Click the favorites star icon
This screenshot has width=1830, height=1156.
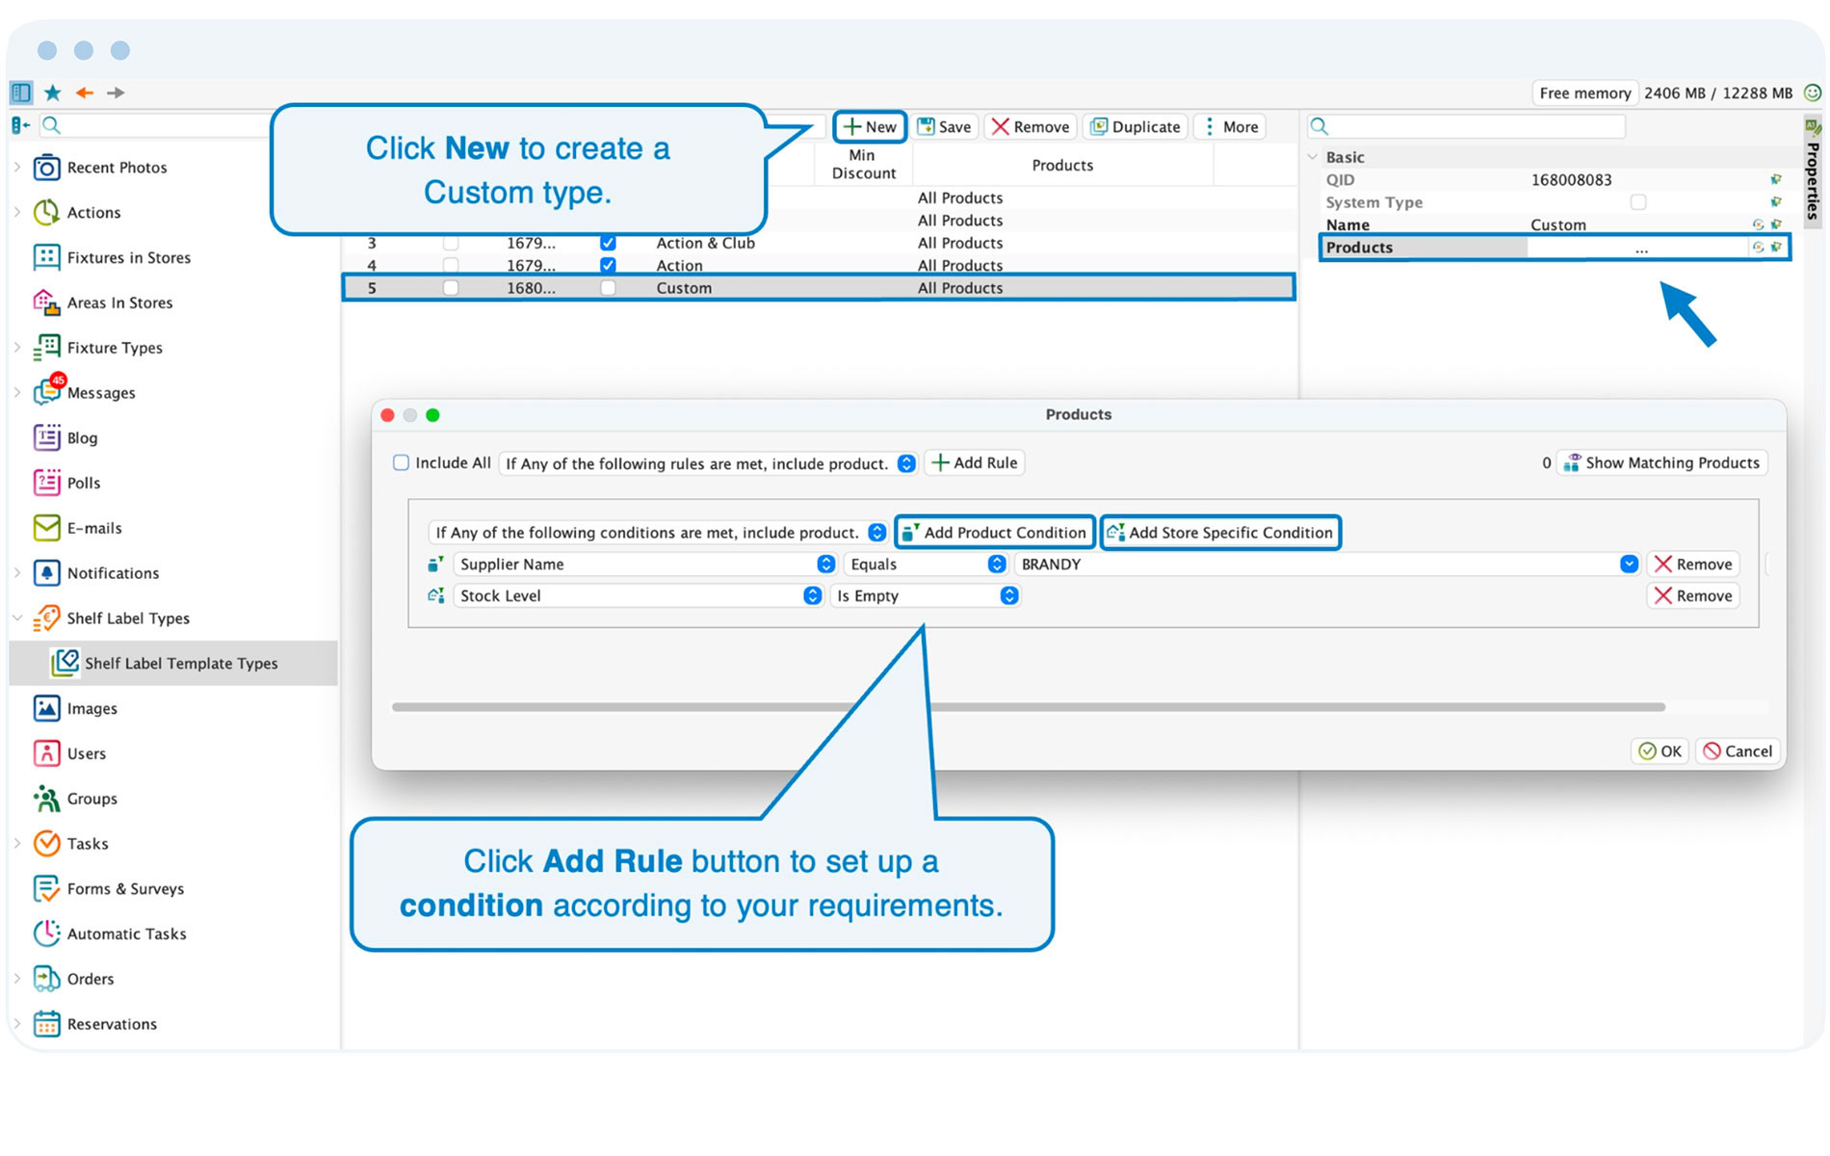tap(53, 92)
